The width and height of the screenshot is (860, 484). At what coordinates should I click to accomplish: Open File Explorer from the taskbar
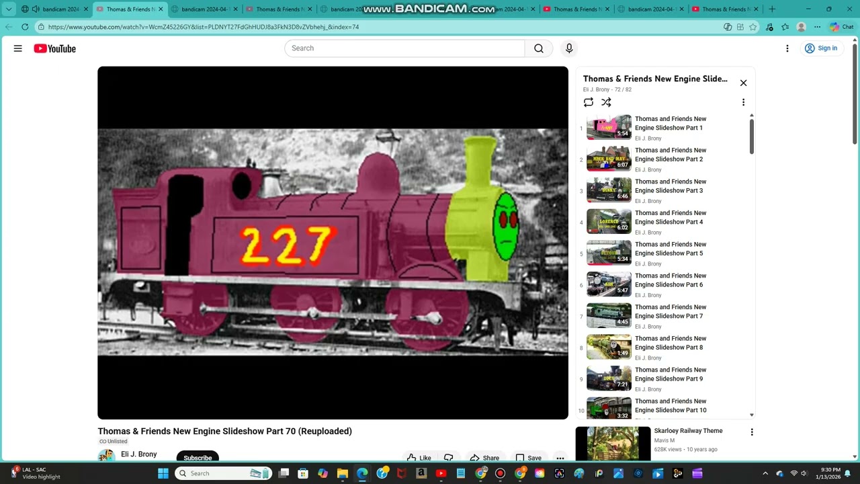[x=343, y=473]
